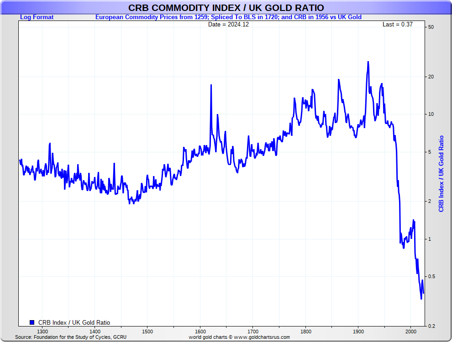The height and width of the screenshot is (342, 452).
Task: Click the y-axis label 5
Action: 430,152
